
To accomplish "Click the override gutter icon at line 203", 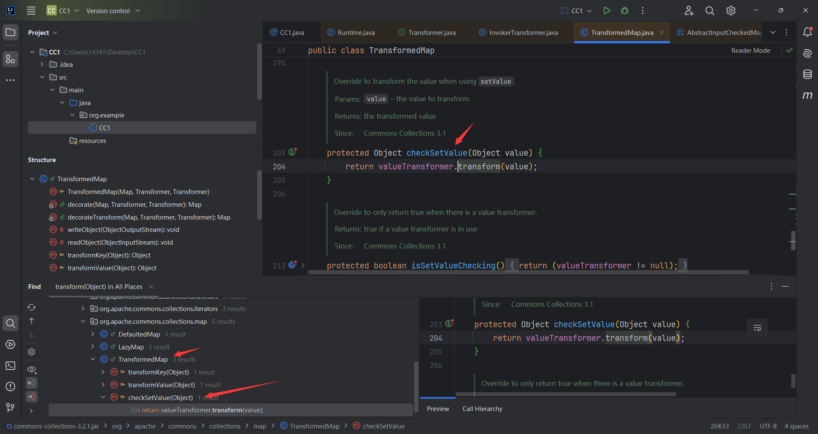I will pos(293,152).
